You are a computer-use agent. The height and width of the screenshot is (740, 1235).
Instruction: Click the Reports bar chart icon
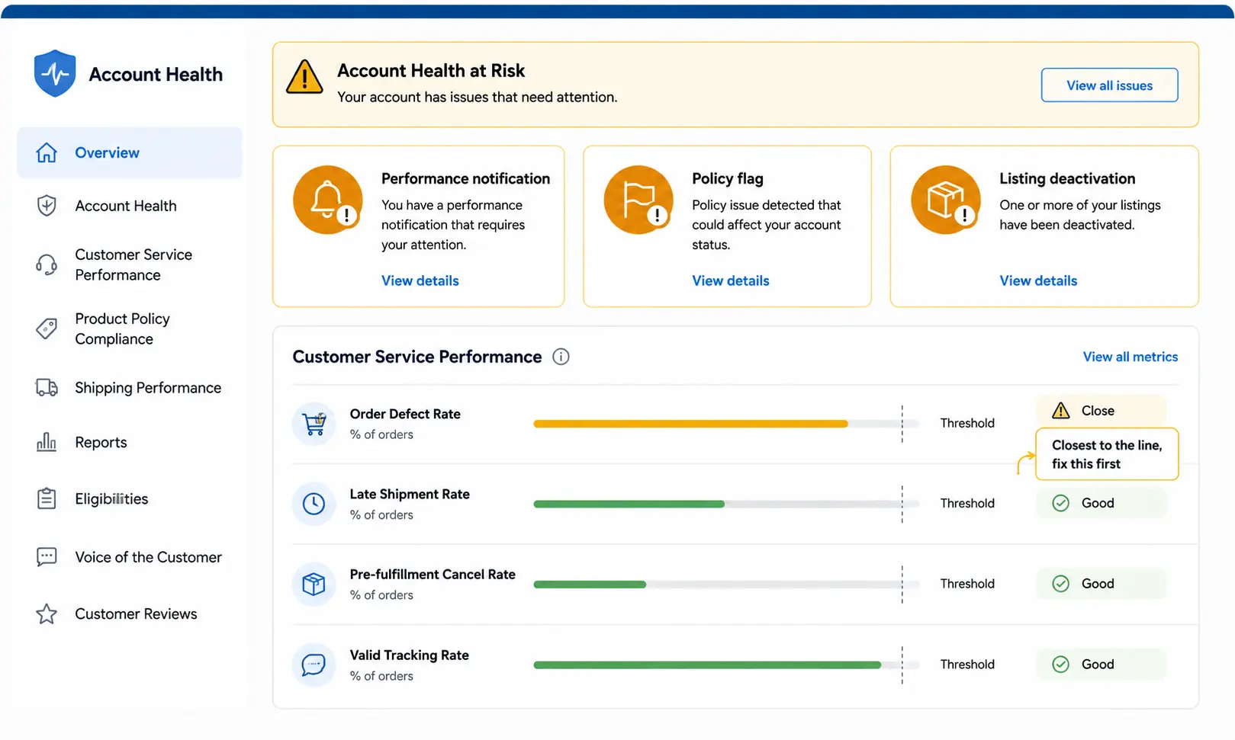pyautogui.click(x=47, y=442)
